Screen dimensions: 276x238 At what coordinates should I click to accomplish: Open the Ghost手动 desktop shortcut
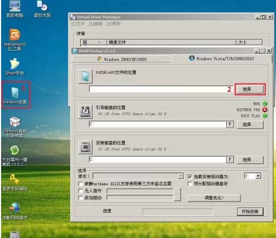pos(15,67)
